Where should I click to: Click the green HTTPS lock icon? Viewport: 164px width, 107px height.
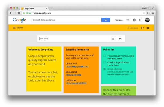(x=24, y=13)
